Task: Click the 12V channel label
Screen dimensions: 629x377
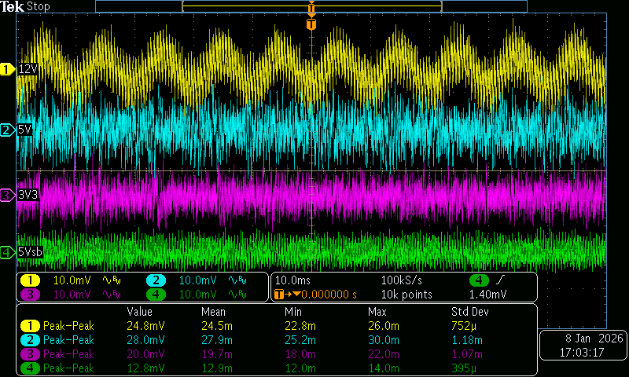Action: (x=28, y=69)
